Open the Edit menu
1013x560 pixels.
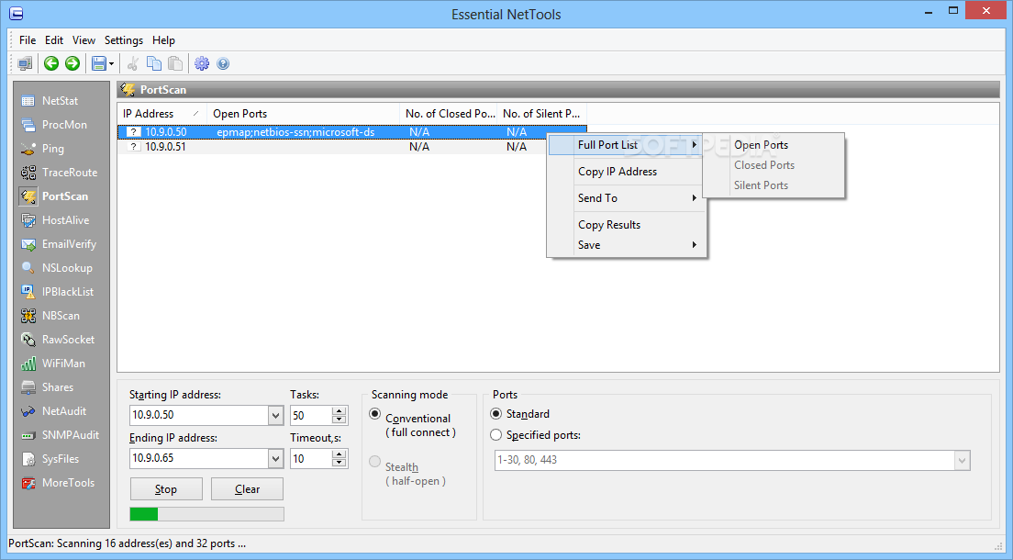tap(53, 40)
